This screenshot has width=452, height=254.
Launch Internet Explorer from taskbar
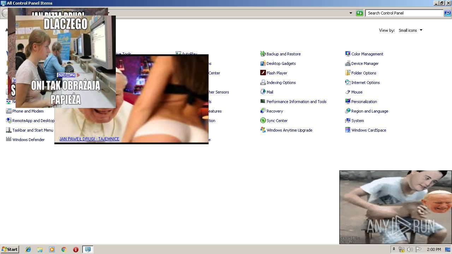point(28,249)
